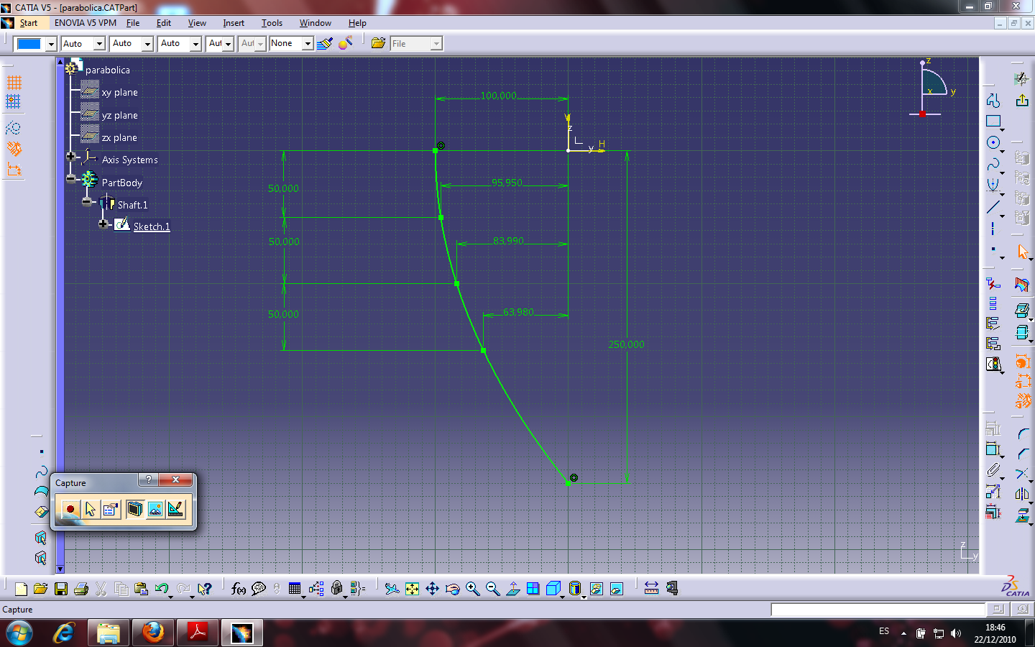
Task: Click the Select mode arrow in Capture dialog
Action: pos(90,509)
